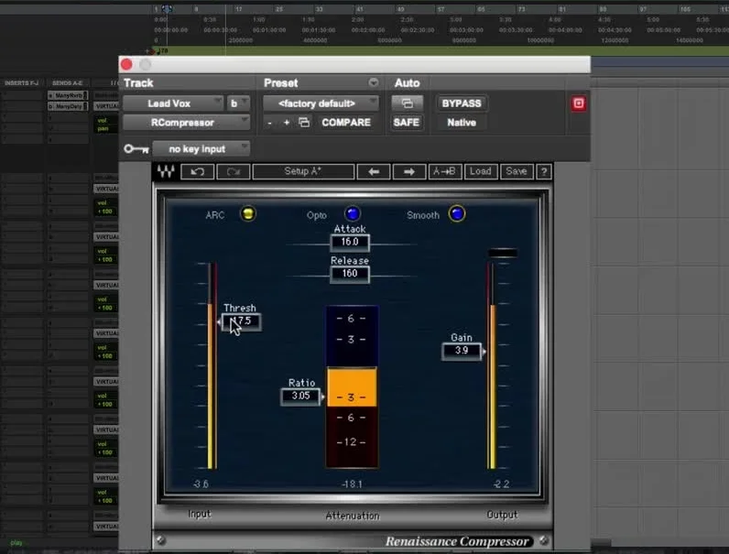Viewport: 729px width, 554px height.
Task: Go to previous preset with left arrow
Action: click(374, 171)
